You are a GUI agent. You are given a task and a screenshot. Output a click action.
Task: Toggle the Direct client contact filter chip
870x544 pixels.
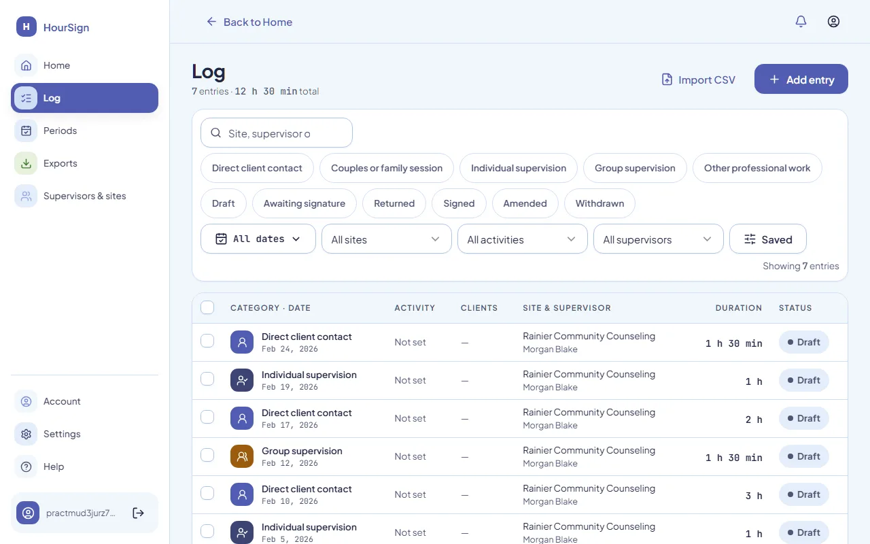257,168
